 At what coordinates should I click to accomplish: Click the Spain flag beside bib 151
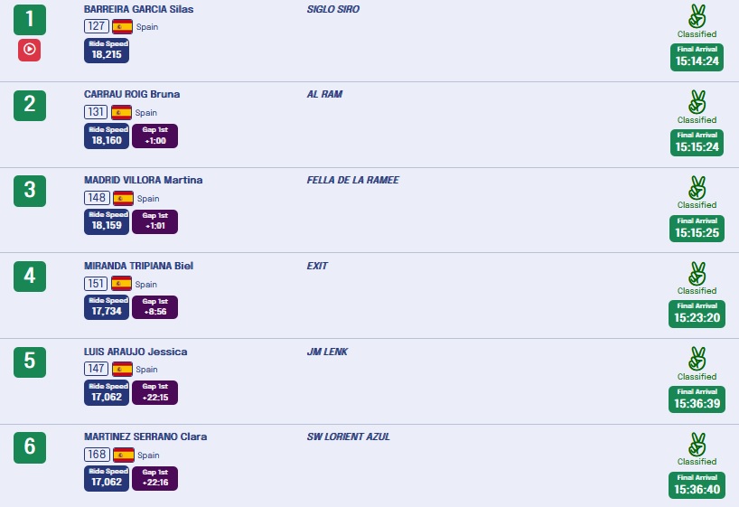122,284
